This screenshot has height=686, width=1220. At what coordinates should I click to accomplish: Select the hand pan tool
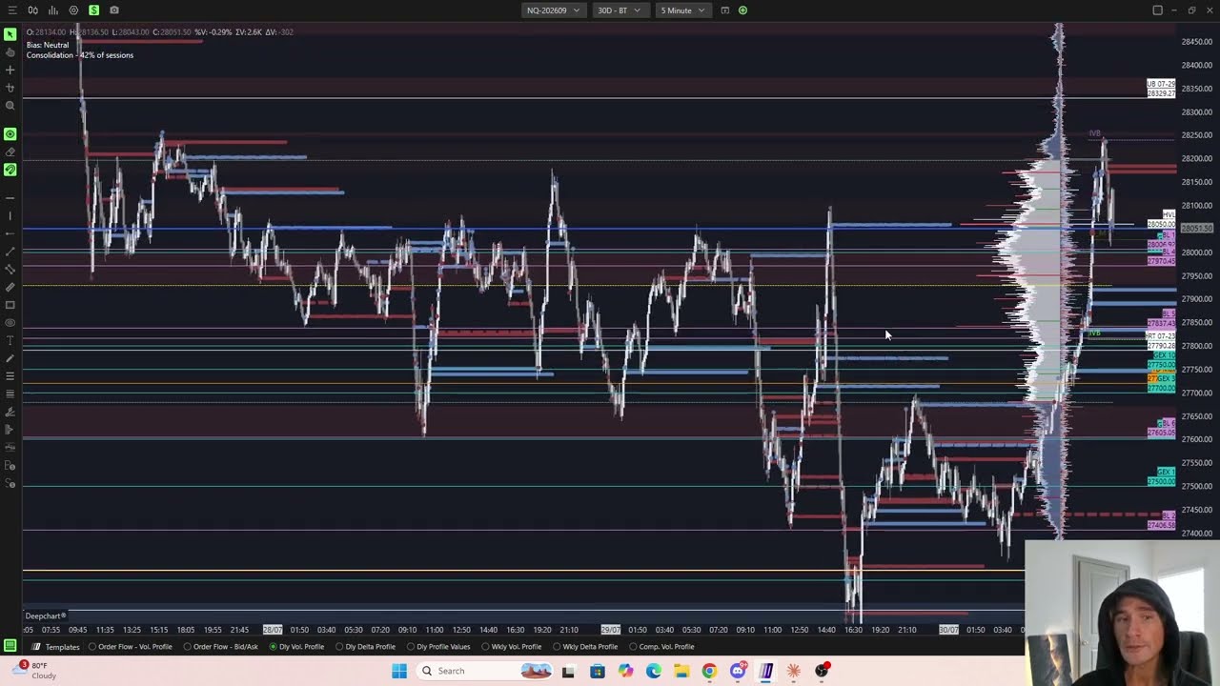(x=10, y=52)
